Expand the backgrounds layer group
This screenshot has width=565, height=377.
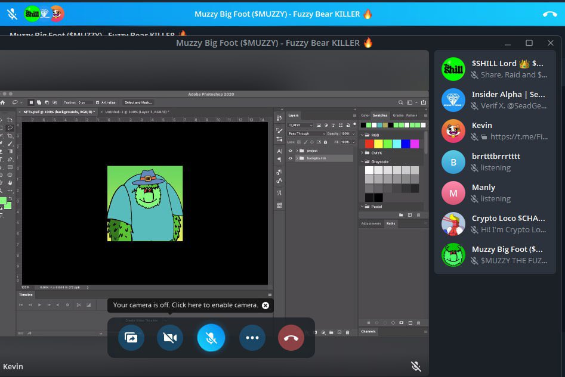tap(297, 158)
